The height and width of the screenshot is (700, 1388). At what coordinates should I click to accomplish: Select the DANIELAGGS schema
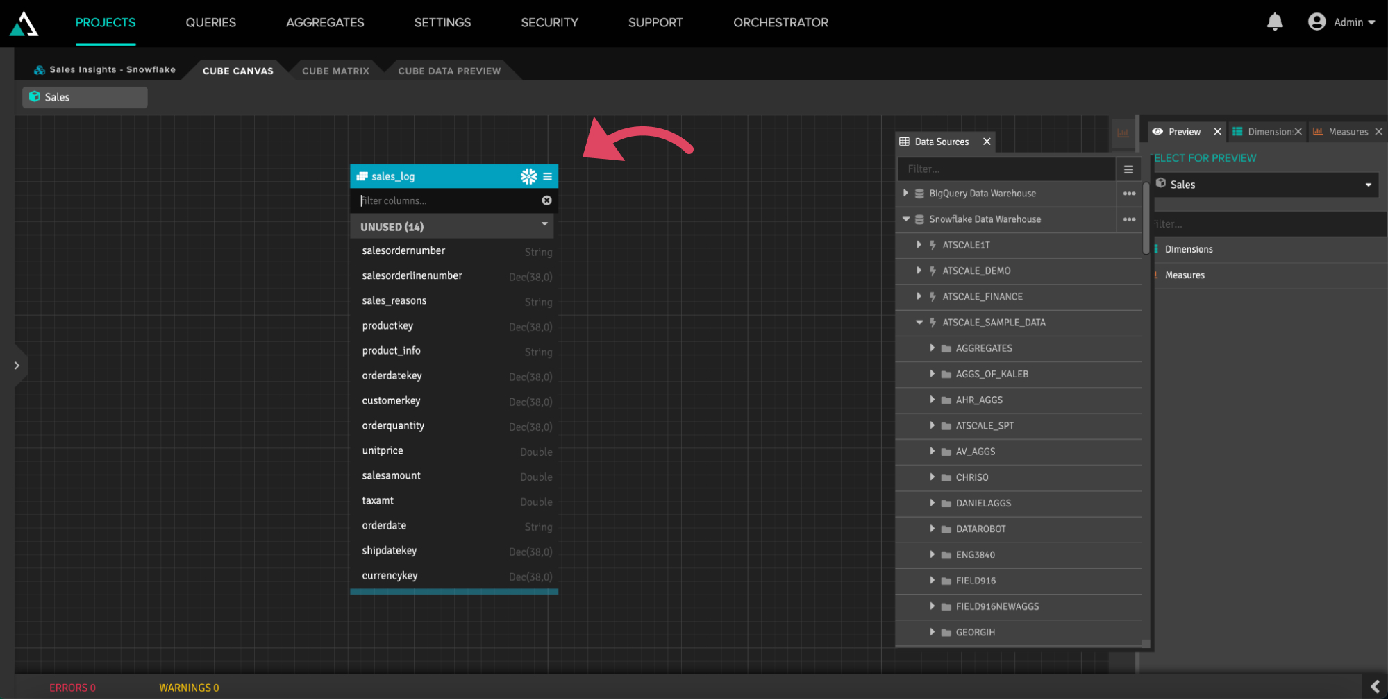click(x=983, y=503)
